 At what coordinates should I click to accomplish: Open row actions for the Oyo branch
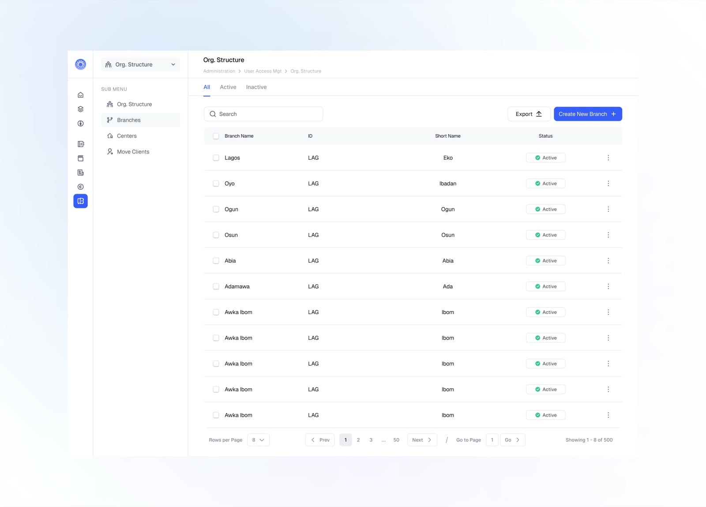608,184
